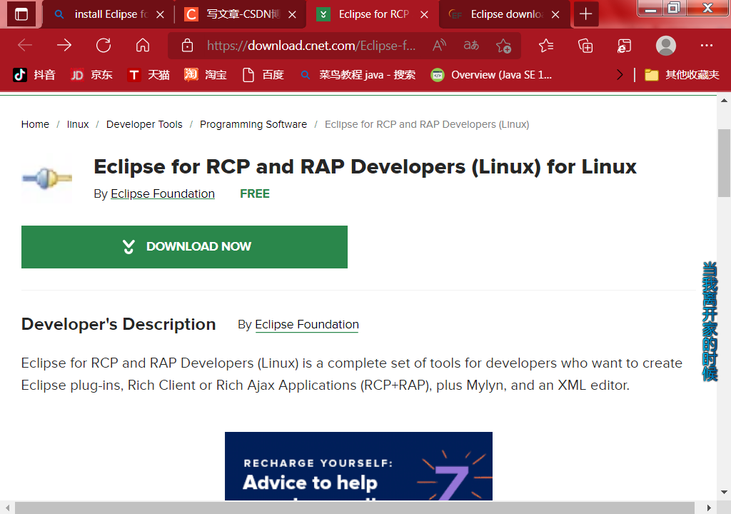Click inside the address bar

tap(321, 44)
